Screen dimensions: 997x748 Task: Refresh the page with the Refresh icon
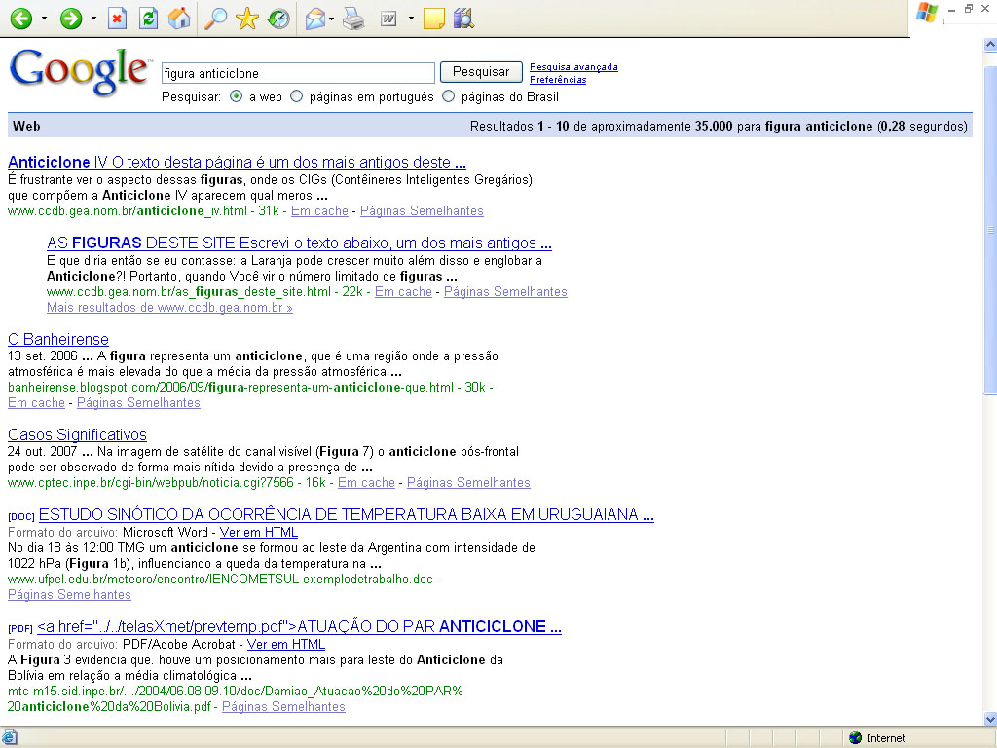point(148,19)
